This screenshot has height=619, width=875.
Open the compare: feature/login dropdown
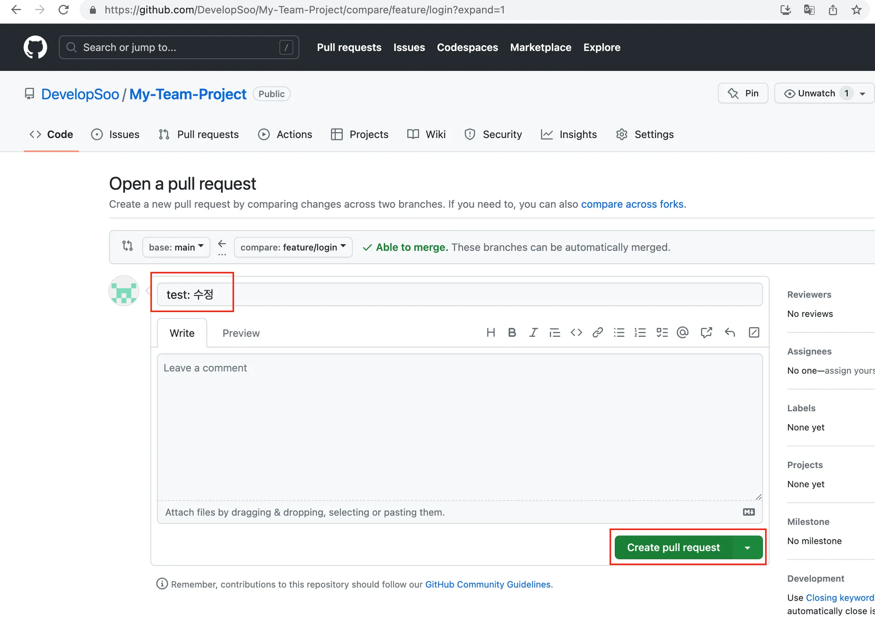[293, 247]
